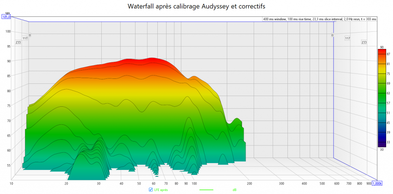The width and height of the screenshot is (393, 194).
Task: Click the dB readout in the legend
Action: click(234, 190)
